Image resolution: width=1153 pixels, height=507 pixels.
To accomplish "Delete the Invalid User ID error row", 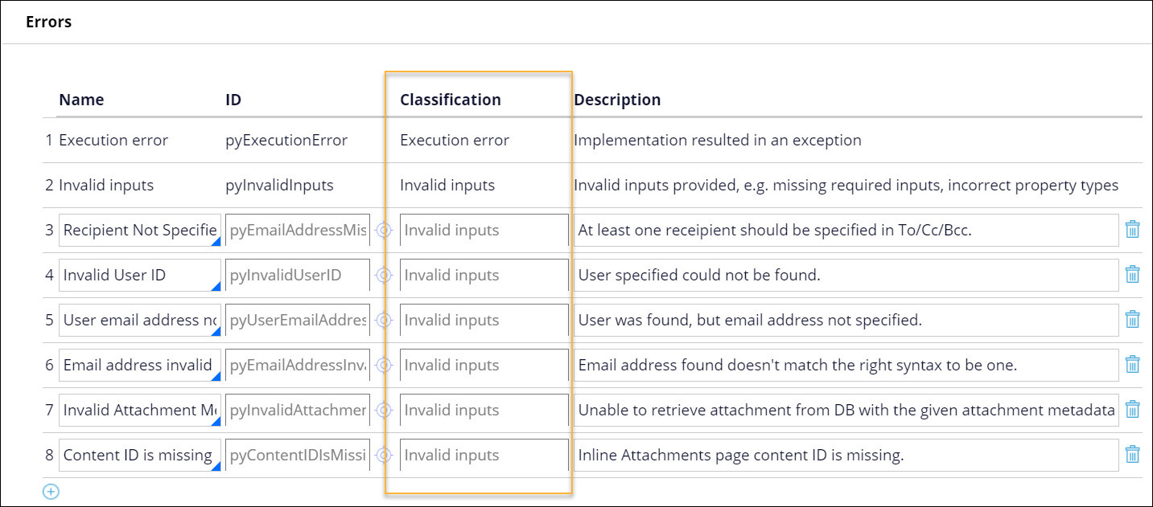I will (1132, 275).
